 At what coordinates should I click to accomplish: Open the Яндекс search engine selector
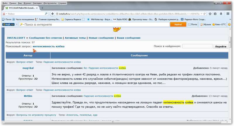(x=5, y=14)
